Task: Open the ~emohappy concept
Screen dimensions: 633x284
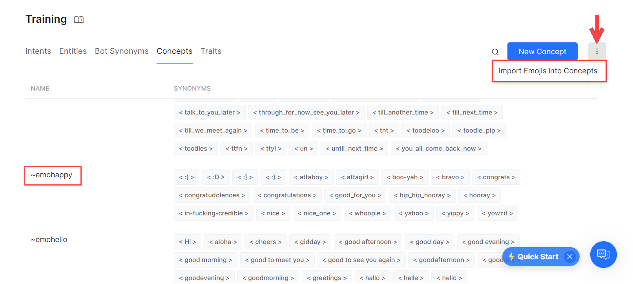Action: point(52,175)
